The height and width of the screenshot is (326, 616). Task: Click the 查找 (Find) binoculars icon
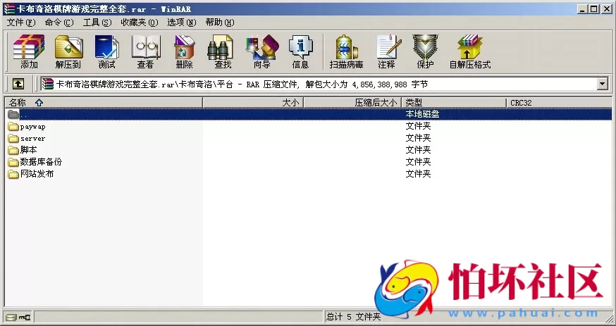tap(223, 51)
